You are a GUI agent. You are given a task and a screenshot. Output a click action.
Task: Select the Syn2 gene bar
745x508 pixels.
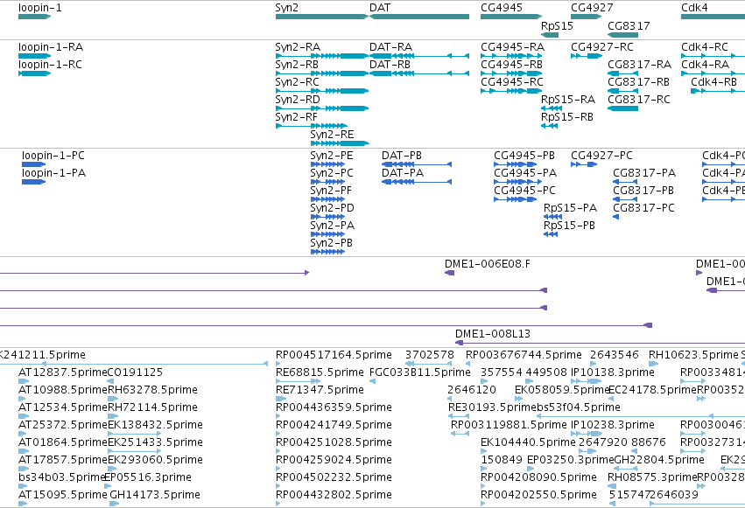(321, 17)
